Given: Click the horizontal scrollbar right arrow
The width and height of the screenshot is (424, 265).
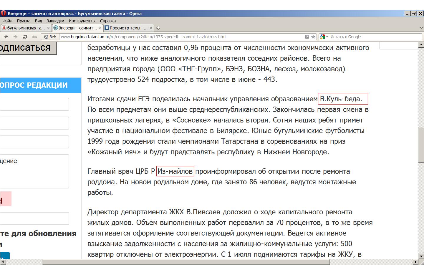Looking at the screenshot, I should click(415, 262).
